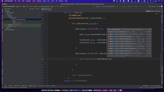This screenshot has height=92, width=164.
Task: Click the macOS Spotlight search icon
Action: tap(153, 1)
